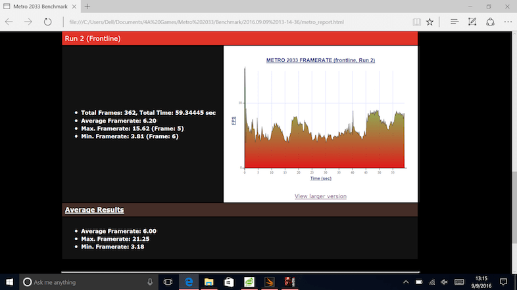Open the network icon in system tray
The image size is (517, 290).
432,282
